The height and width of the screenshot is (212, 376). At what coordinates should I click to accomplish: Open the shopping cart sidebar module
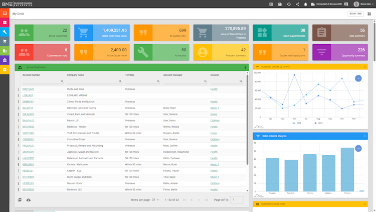point(5,41)
